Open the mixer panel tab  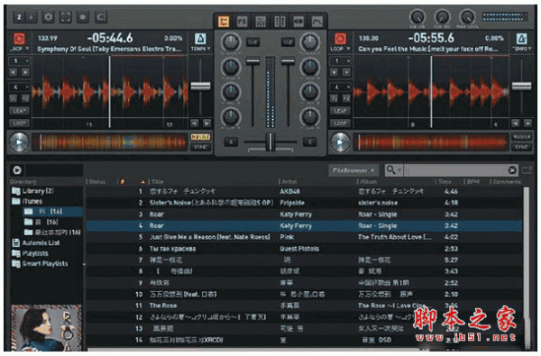[x=224, y=22]
